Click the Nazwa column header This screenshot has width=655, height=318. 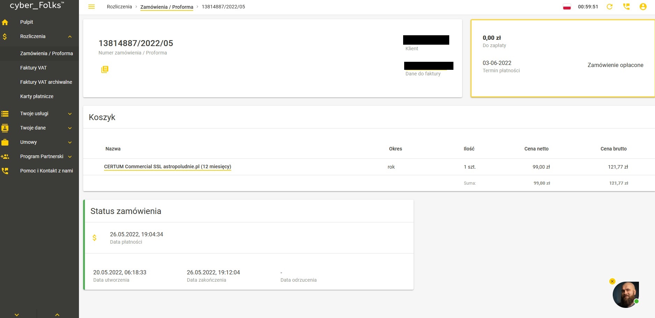pyautogui.click(x=113, y=149)
